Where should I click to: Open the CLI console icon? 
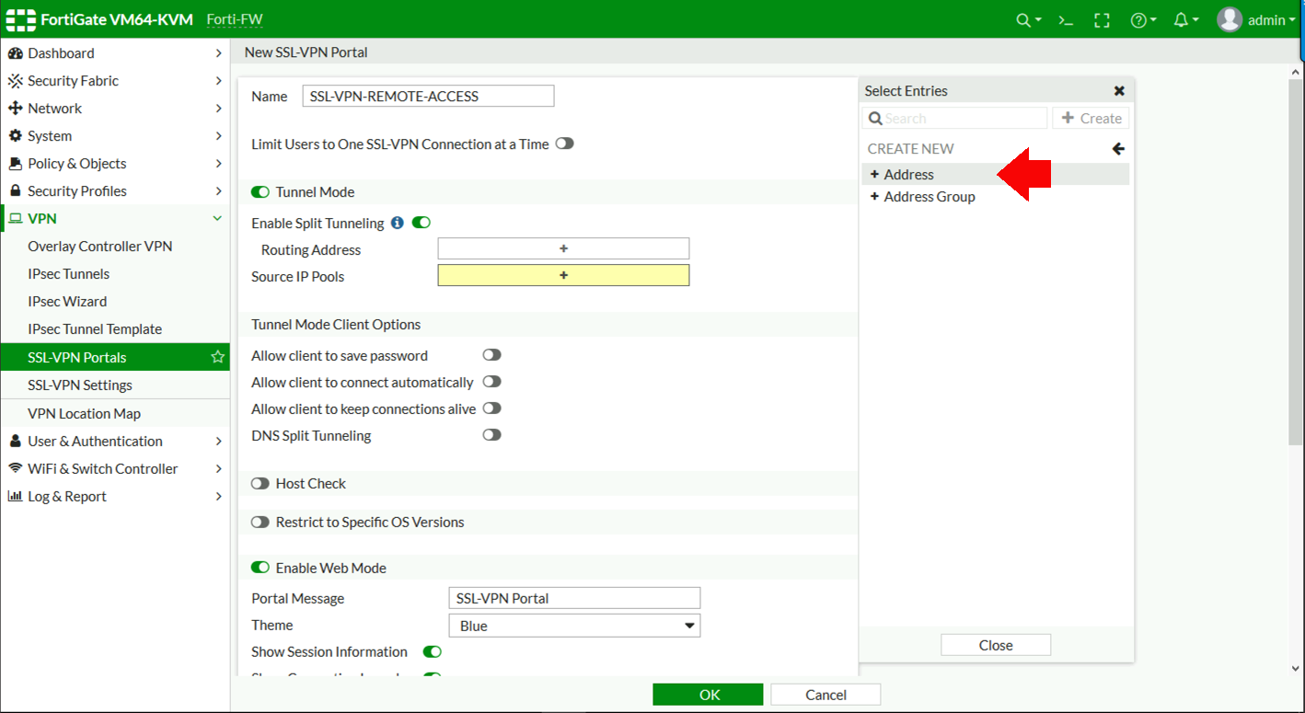click(x=1066, y=20)
